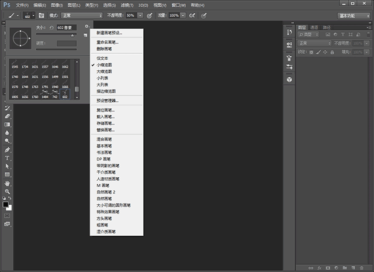Select the Zoom magnifier tool
The height and width of the screenshot is (272, 374).
click(7, 191)
